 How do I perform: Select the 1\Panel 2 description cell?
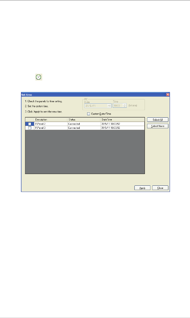tap(51, 124)
